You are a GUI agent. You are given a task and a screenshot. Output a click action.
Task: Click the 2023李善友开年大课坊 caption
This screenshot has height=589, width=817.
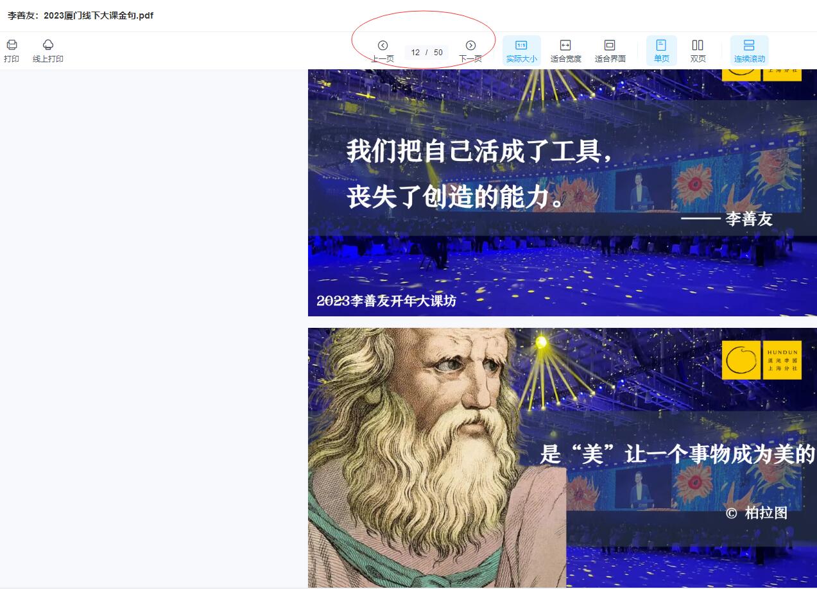(x=386, y=300)
